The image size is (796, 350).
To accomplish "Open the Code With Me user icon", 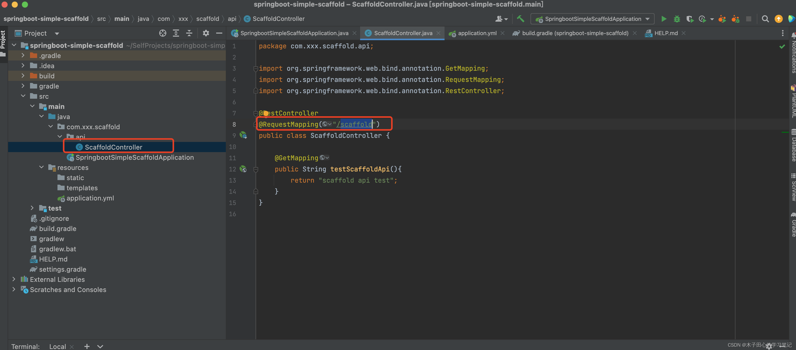I will [501, 19].
